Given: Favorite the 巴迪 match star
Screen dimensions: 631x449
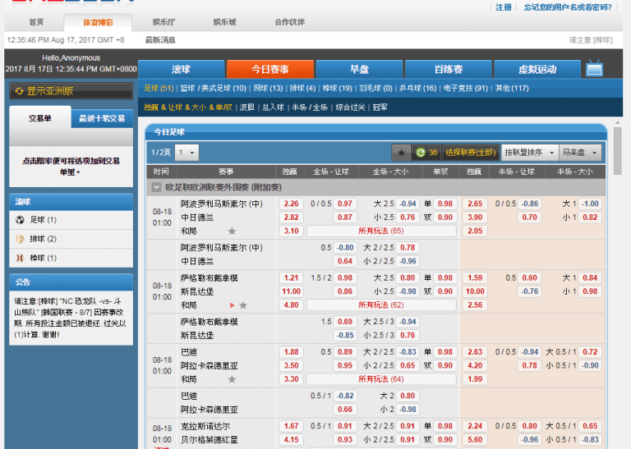Looking at the screenshot, I should pyautogui.click(x=232, y=379).
